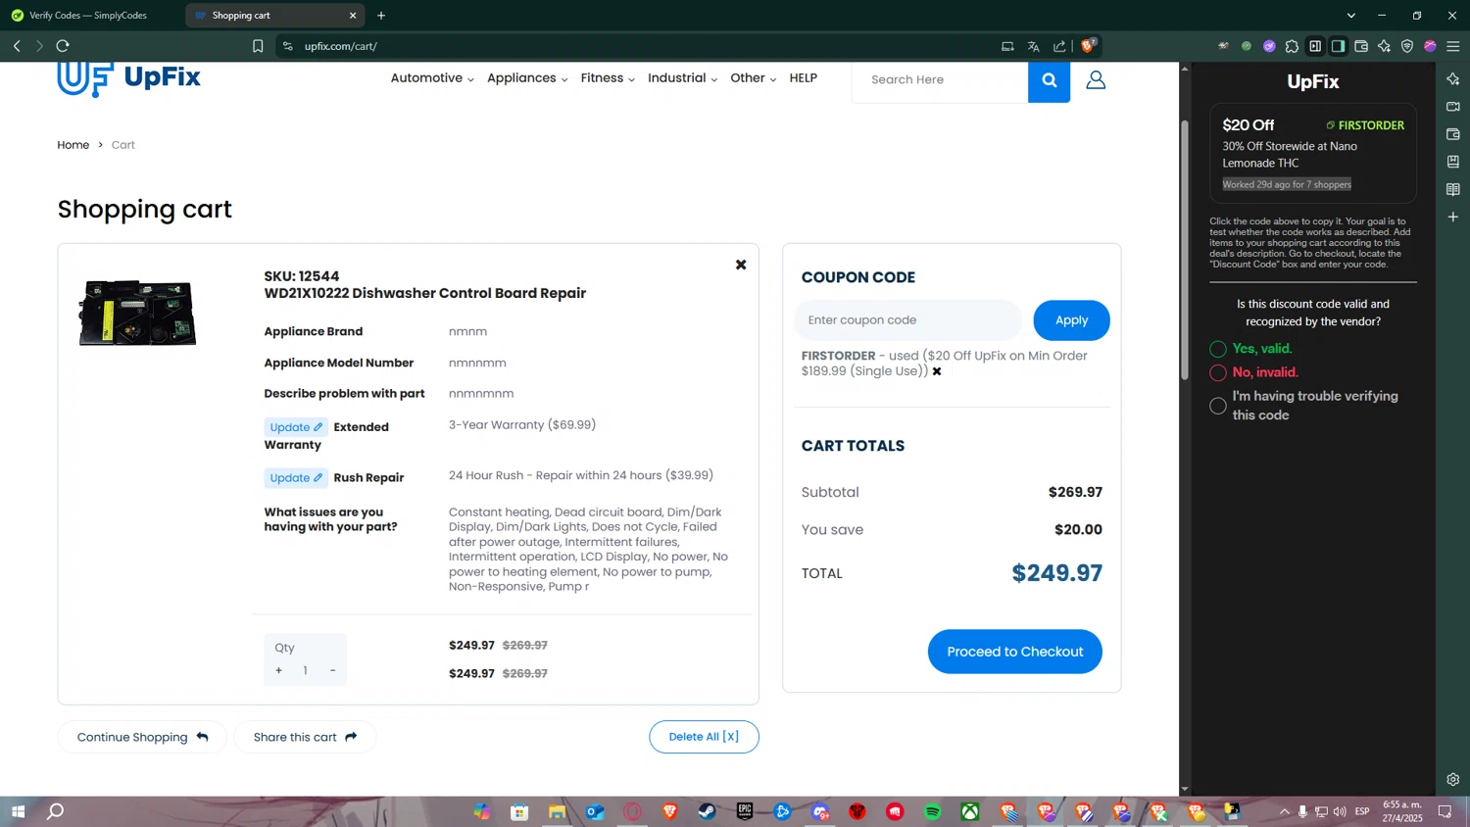Click Delete All [X] button
The height and width of the screenshot is (827, 1470).
(x=704, y=737)
